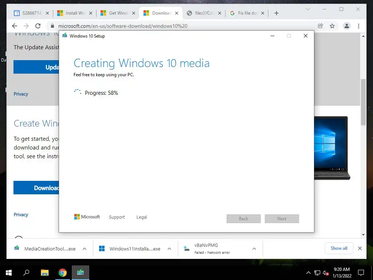Screen dimensions: 373x280
Task: Click the Update now blue button
Action: [36, 67]
